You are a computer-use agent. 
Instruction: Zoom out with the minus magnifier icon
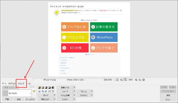[x=140, y=80]
